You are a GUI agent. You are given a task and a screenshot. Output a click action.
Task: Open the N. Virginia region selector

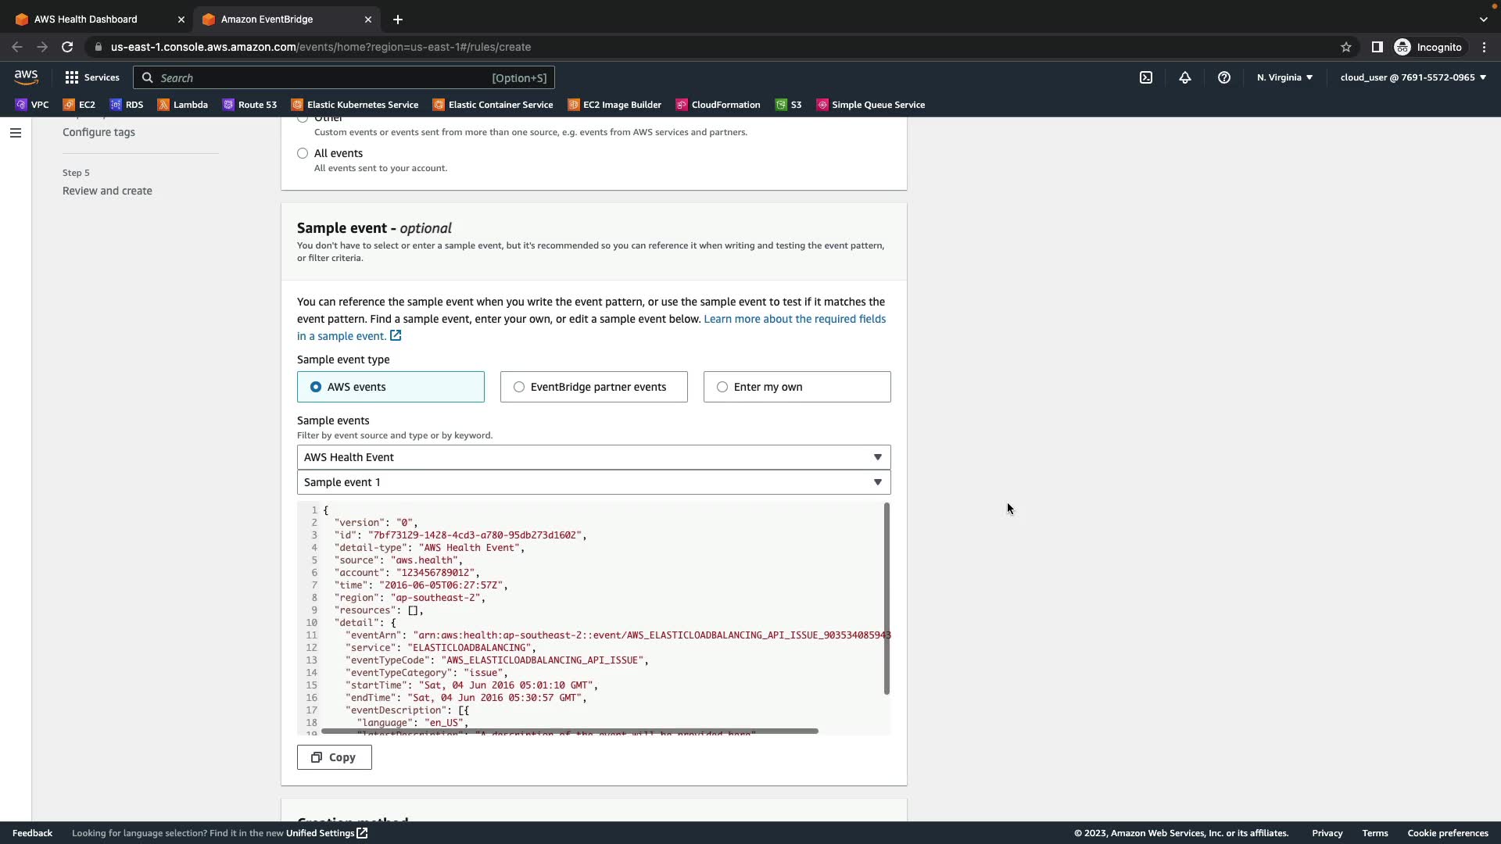(x=1284, y=77)
